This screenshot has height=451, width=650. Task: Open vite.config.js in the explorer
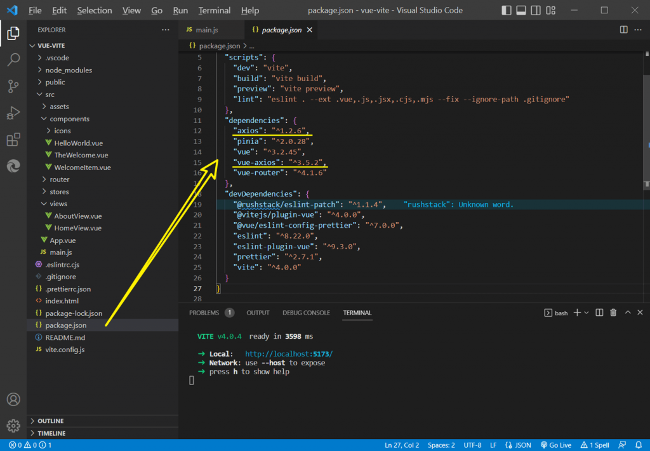click(x=65, y=350)
